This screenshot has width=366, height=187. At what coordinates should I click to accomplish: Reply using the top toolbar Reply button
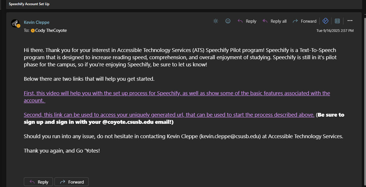click(x=247, y=21)
